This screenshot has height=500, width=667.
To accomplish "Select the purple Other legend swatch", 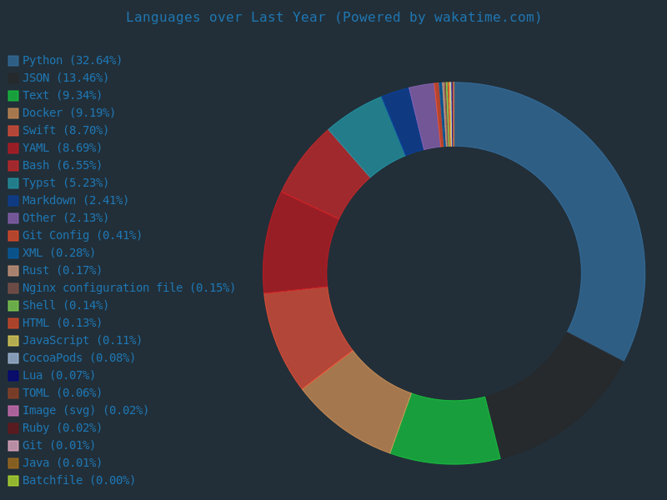I will point(13,218).
